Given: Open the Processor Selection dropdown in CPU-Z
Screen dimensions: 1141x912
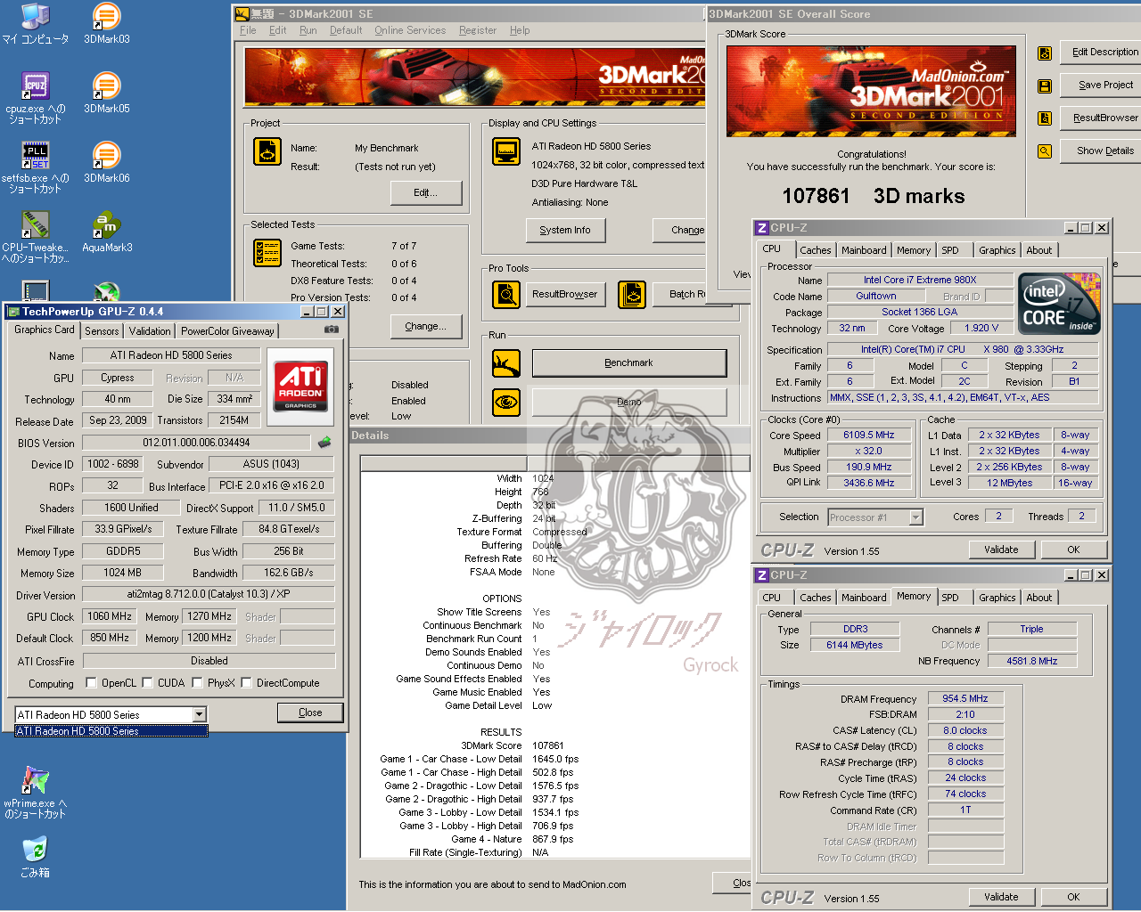Looking at the screenshot, I should (x=915, y=517).
